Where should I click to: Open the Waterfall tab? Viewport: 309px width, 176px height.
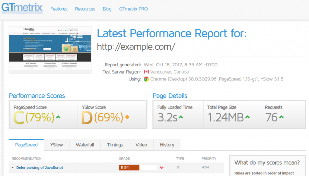[x=85, y=145]
